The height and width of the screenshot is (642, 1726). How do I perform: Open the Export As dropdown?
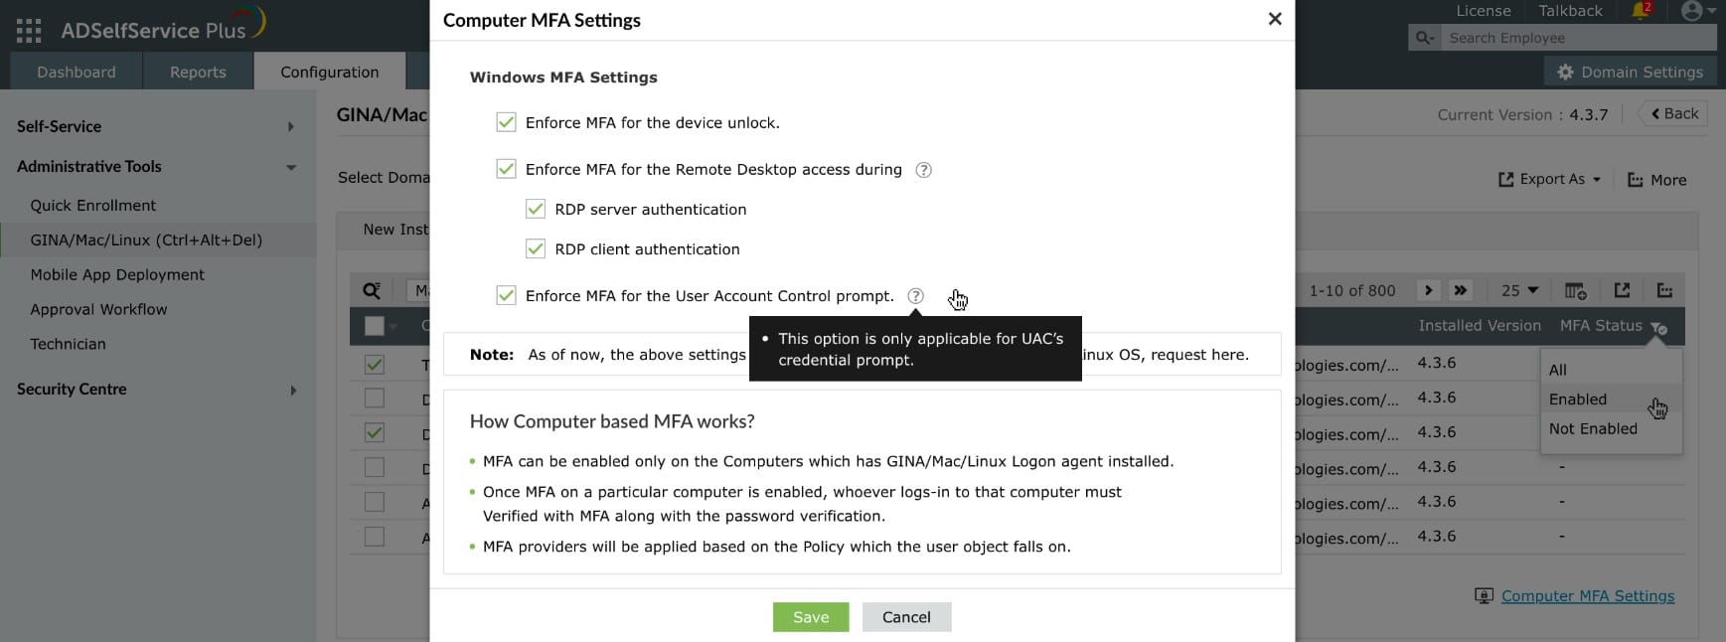(1549, 180)
